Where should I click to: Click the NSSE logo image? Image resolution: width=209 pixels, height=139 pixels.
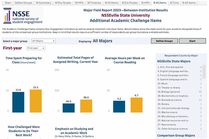23,15
